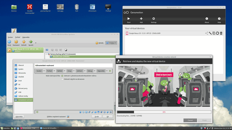
Task: Enable 'Zobrazit nahoře na obrazovce' checkbox
Action: (62, 79)
